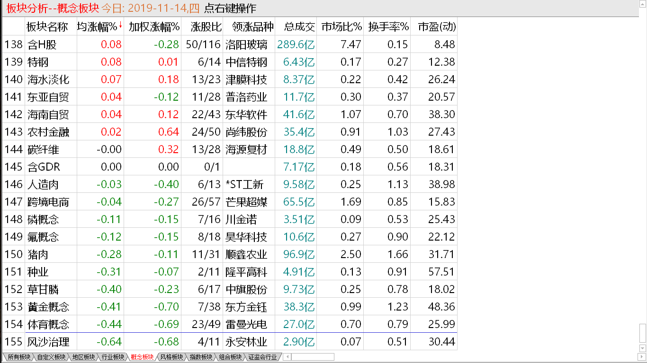Click the vertical scrollbar down arrow

tap(642, 349)
